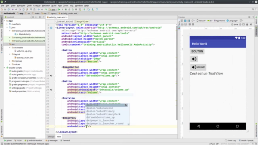Image resolution: width=258 pixels, height=145 pixels.
Task: Open the app run configuration dropdown
Action: [53, 10]
